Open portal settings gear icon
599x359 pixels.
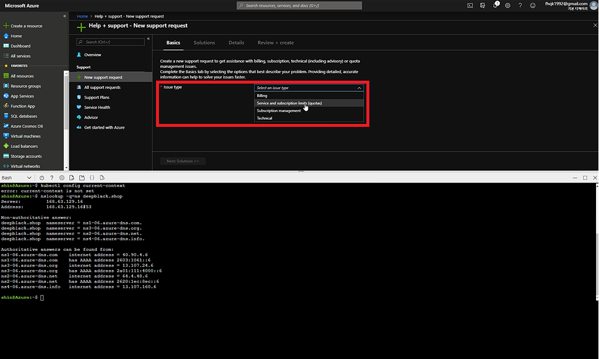point(508,5)
